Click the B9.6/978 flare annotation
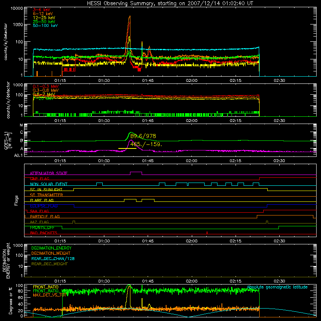 pos(143,136)
